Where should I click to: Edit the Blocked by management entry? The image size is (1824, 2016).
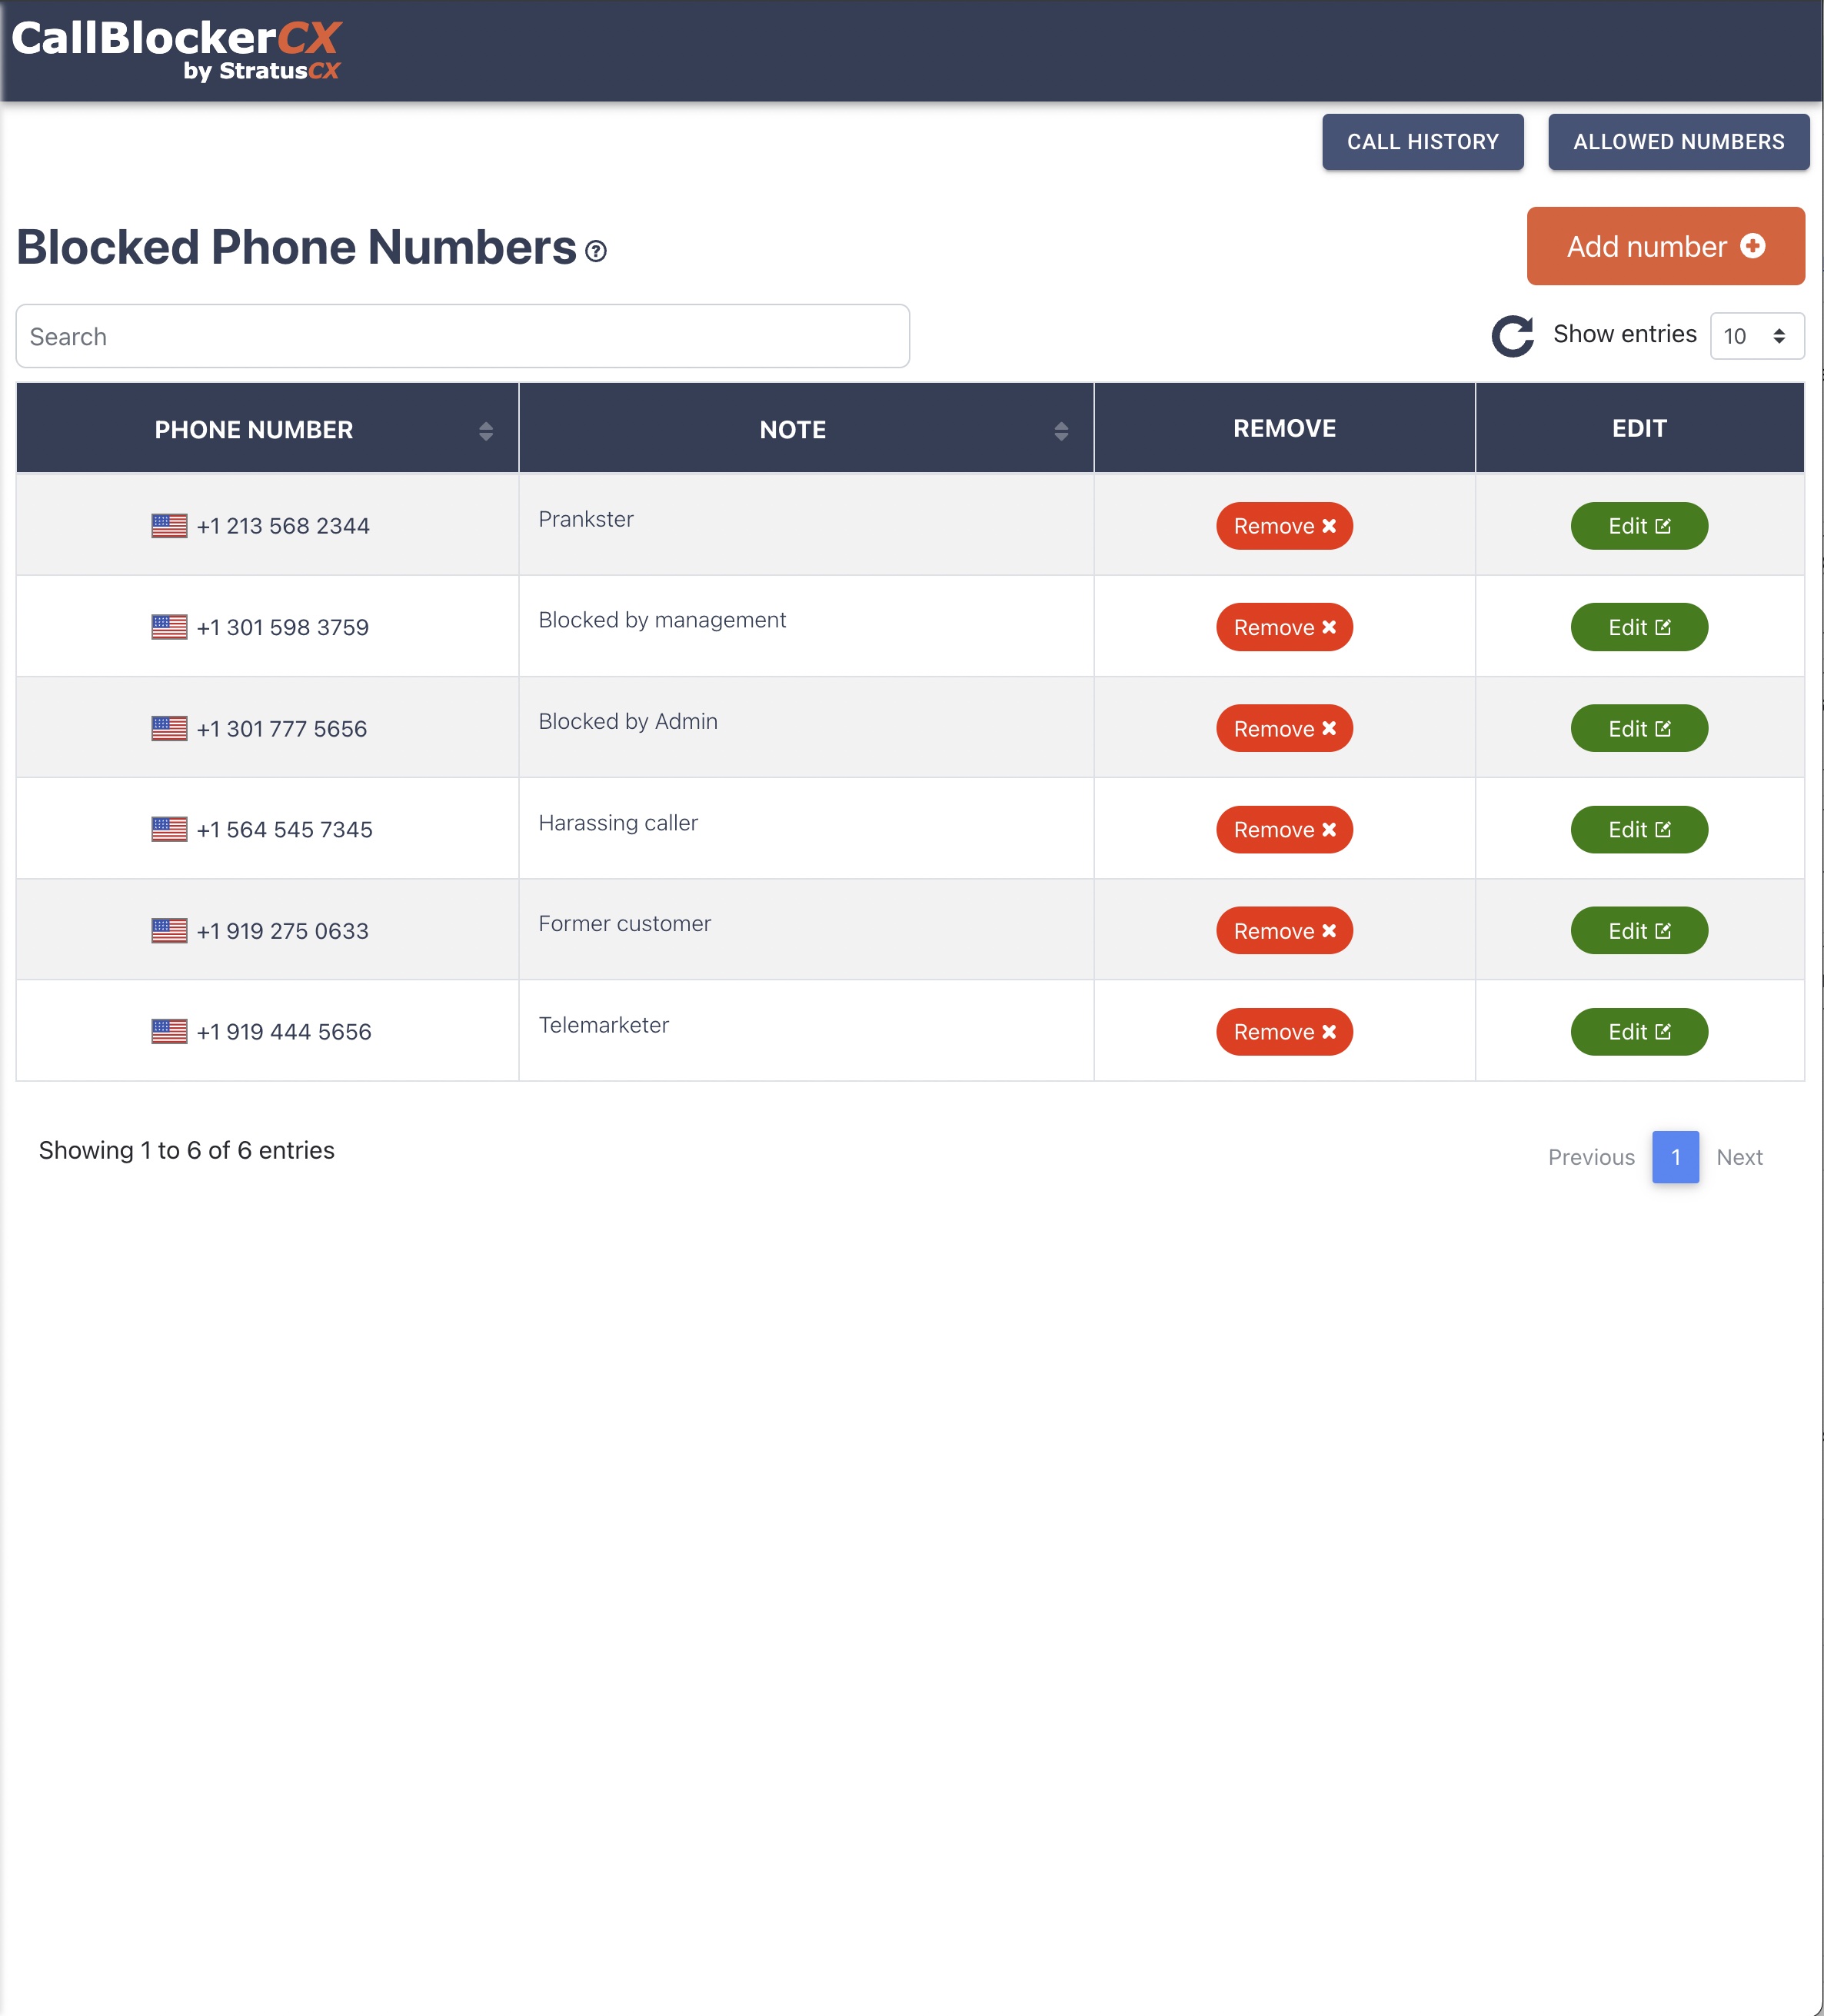point(1638,628)
